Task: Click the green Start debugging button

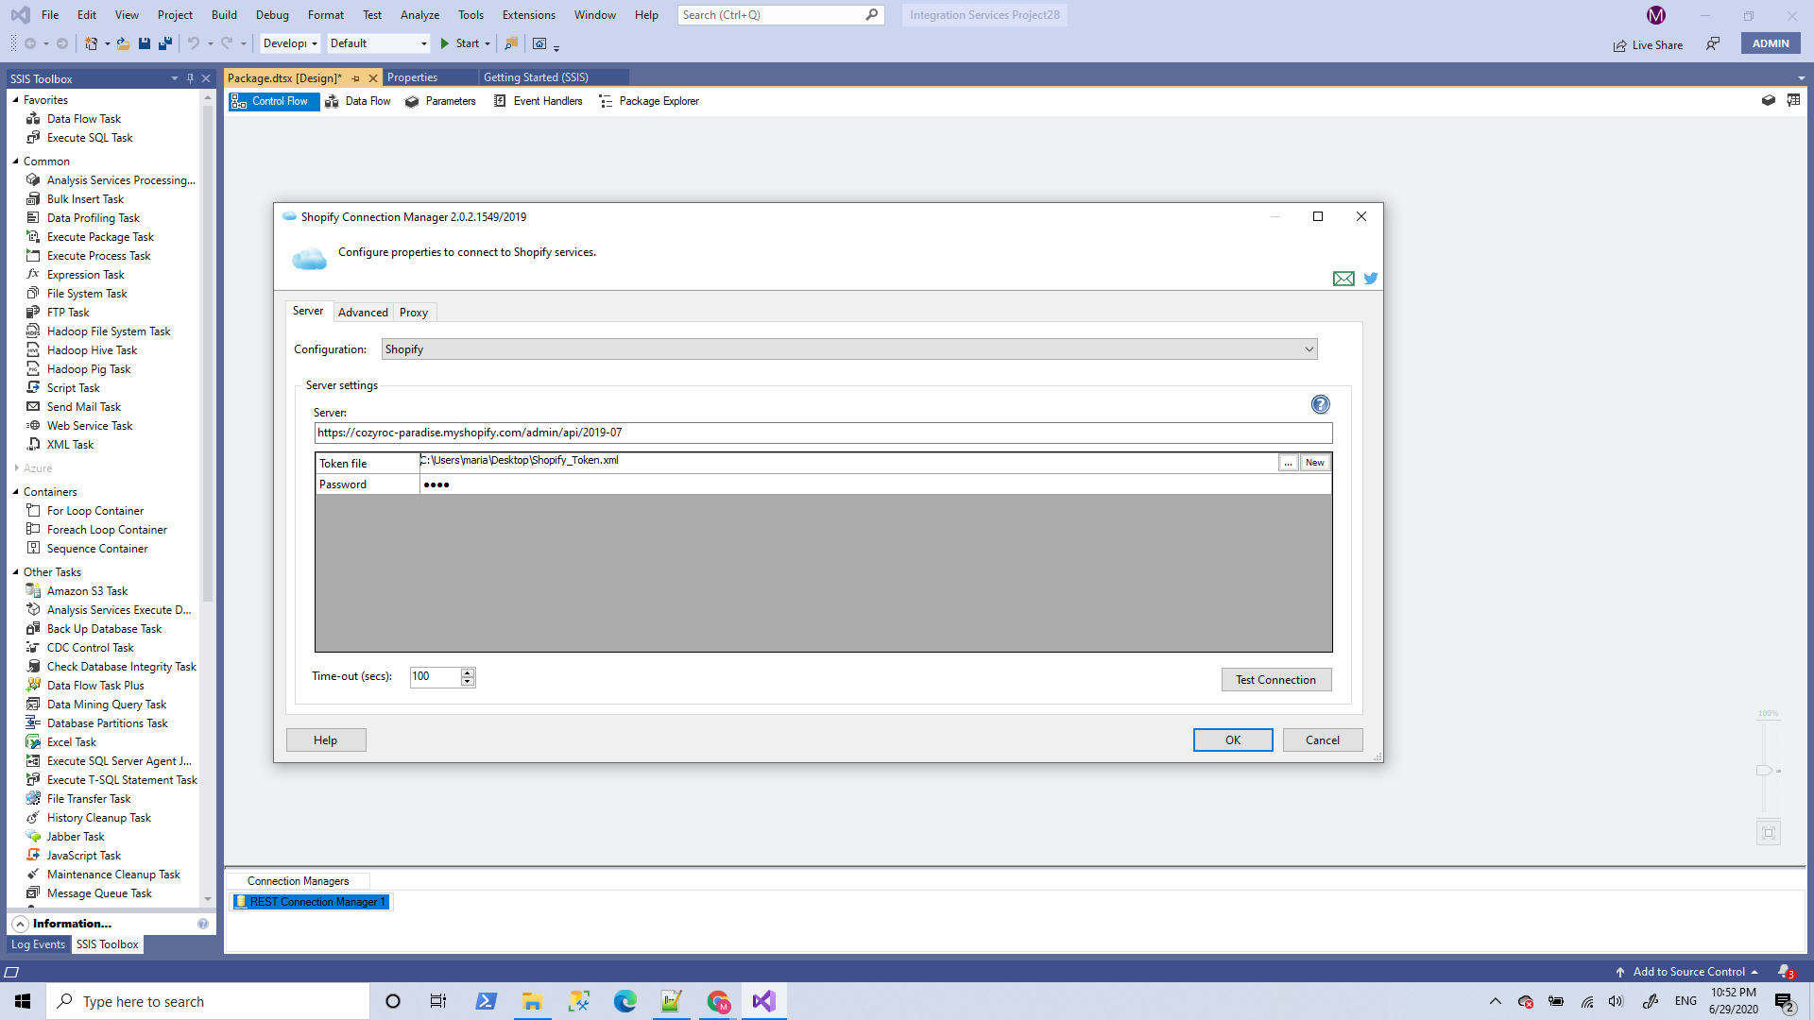Action: tap(445, 43)
